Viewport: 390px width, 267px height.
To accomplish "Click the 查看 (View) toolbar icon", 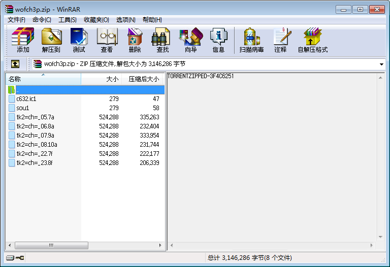I will tap(107, 40).
